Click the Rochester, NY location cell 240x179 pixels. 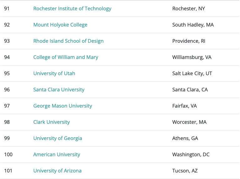pyautogui.click(x=188, y=9)
